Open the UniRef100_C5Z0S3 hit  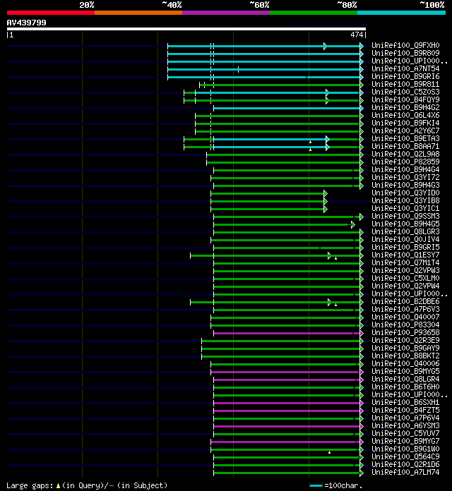tap(405, 92)
